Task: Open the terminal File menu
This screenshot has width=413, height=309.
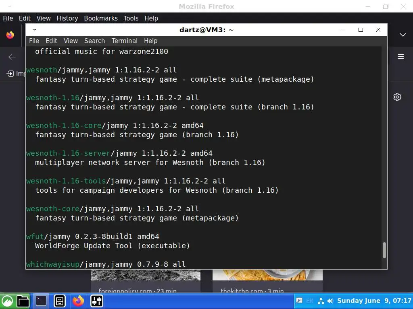Action: pos(34,41)
